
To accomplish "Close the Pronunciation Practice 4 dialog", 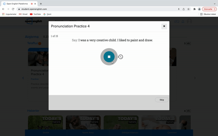I will [164, 26].
